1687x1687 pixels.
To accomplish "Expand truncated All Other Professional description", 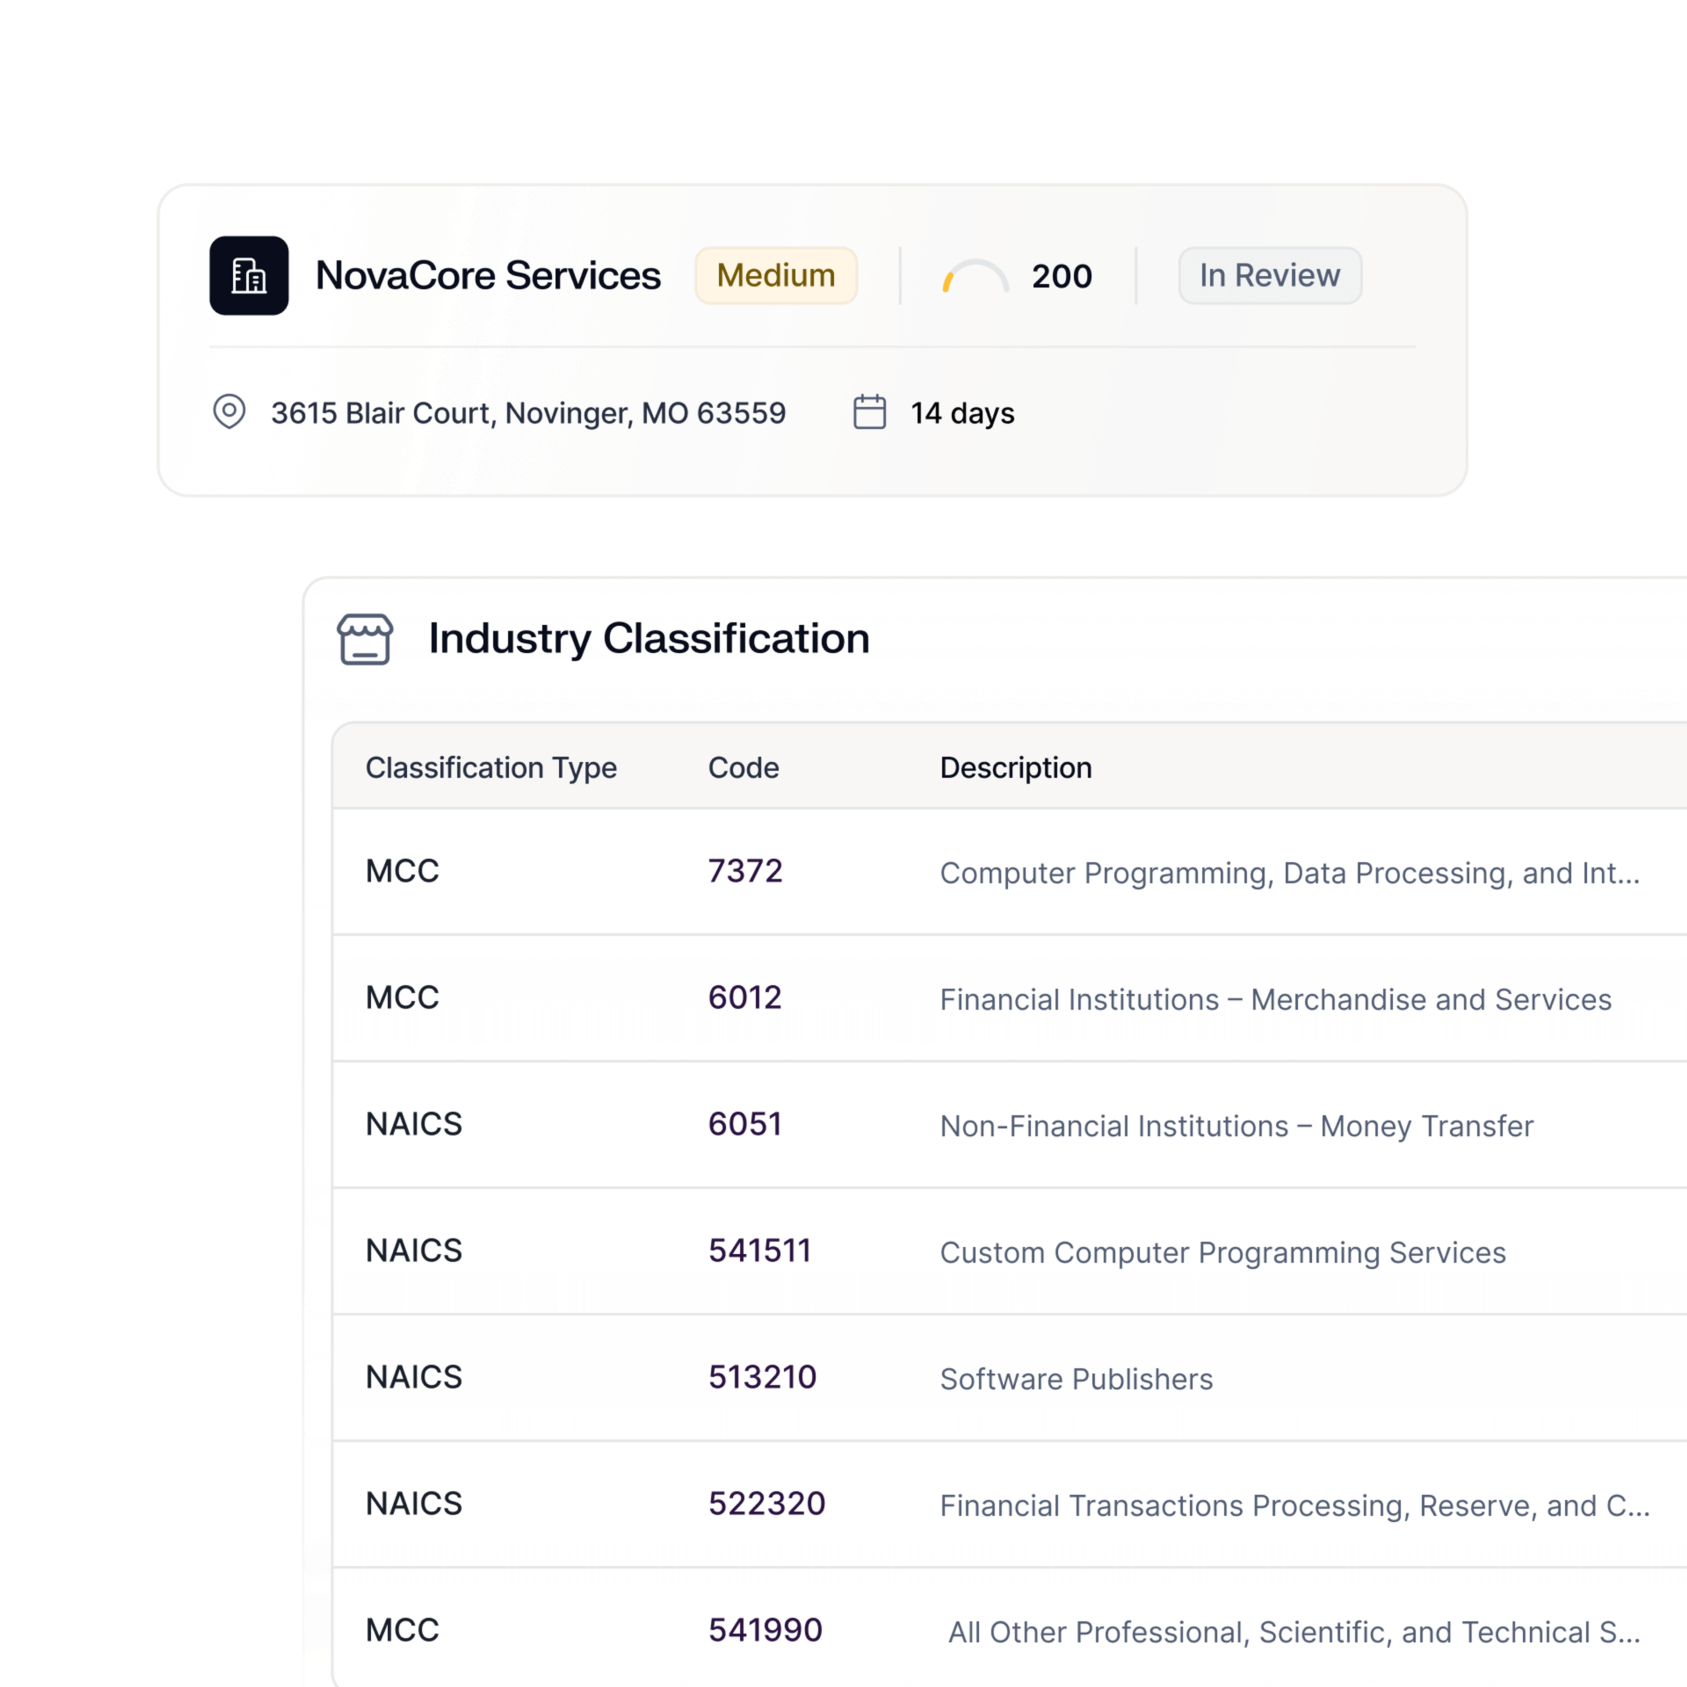I will click(1294, 1632).
